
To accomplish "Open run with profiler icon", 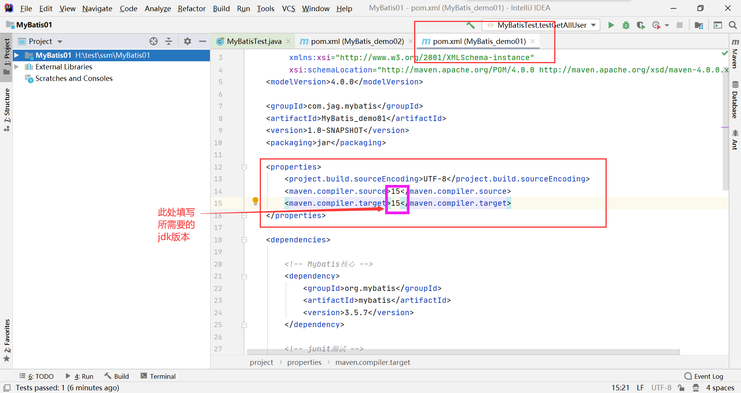I will pyautogui.click(x=656, y=25).
